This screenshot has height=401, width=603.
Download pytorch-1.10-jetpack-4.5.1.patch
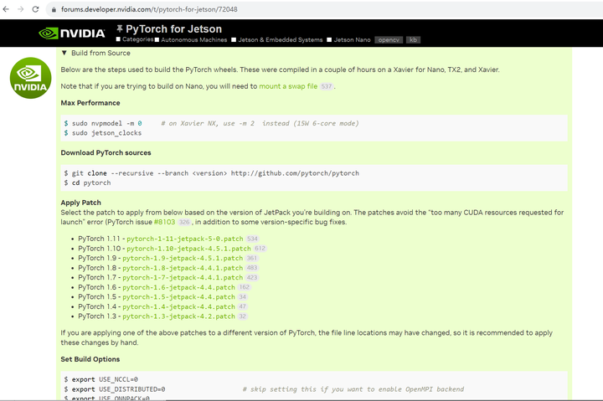pos(188,249)
